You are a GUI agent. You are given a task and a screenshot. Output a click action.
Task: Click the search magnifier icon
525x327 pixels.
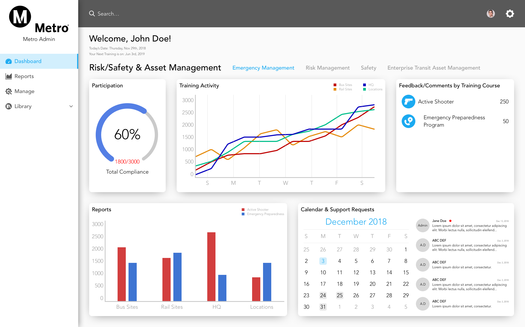tap(92, 14)
